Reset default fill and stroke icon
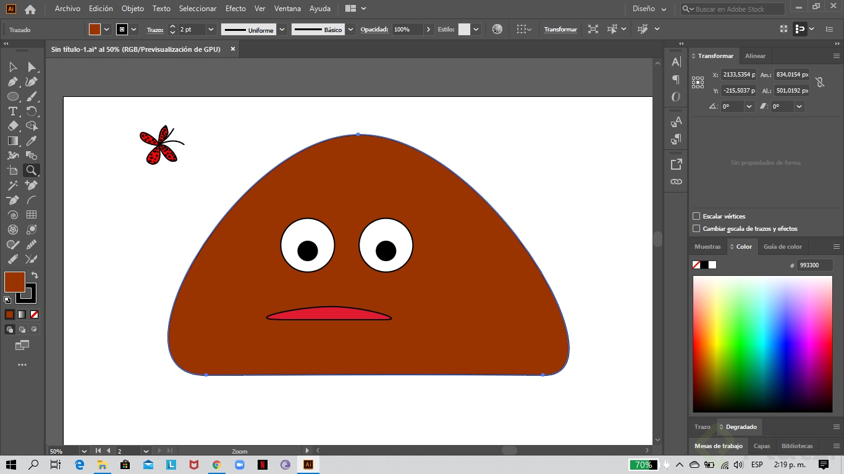844x474 pixels. (7, 300)
